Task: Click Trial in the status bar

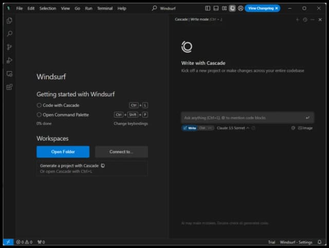Action: (271, 242)
